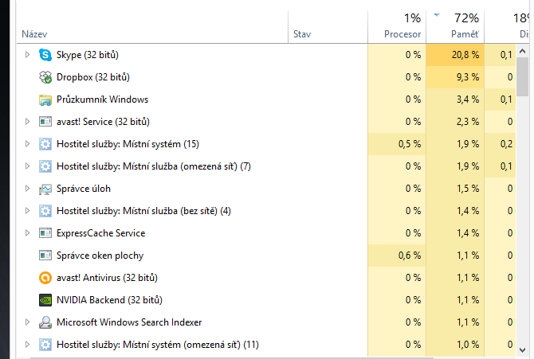
Task: Click the scrollbar up arrow
Action: pyautogui.click(x=522, y=52)
